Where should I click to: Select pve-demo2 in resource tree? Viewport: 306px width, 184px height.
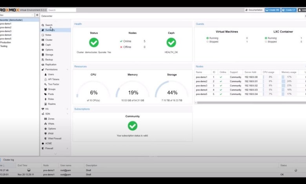[5, 27]
